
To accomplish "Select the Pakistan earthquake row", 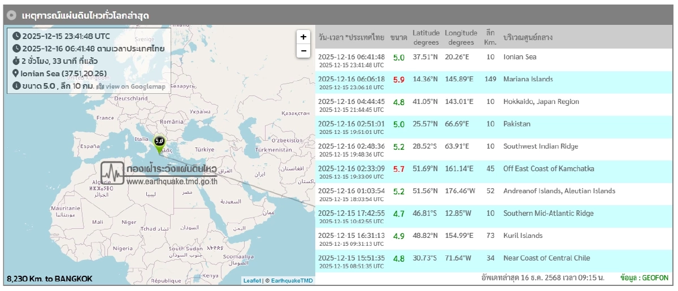I will (x=494, y=128).
